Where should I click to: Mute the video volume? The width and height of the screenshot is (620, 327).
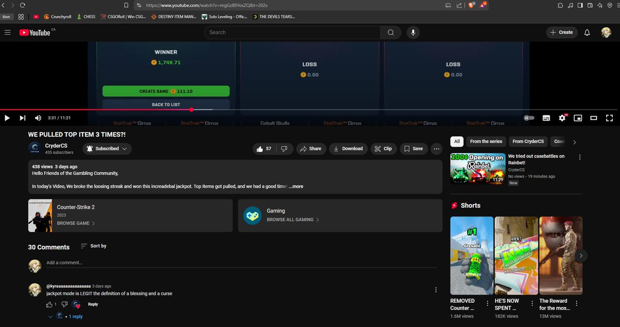click(x=38, y=118)
